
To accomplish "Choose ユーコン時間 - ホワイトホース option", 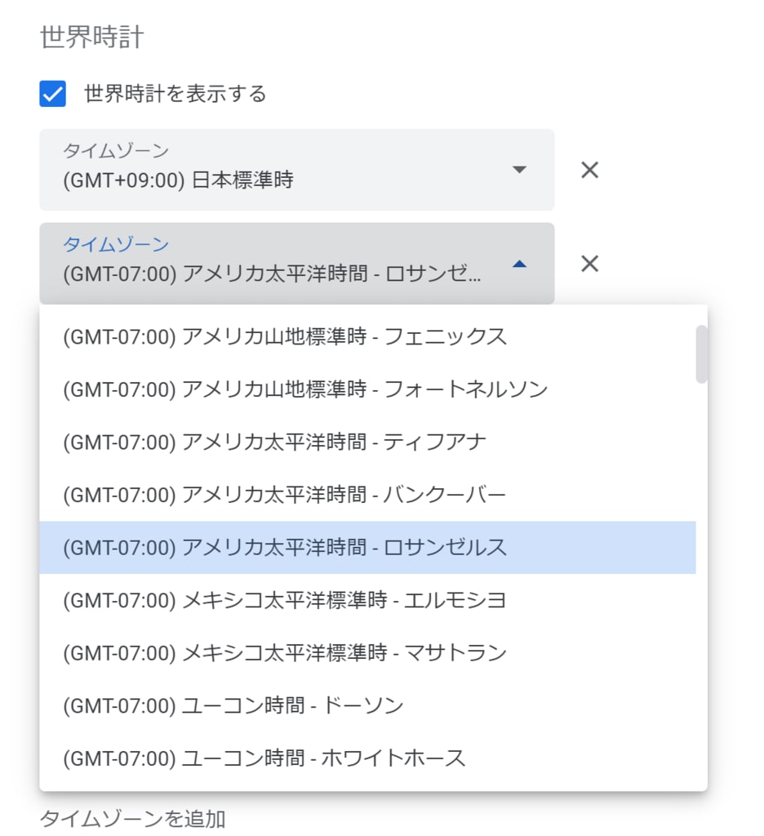I will coord(367,758).
